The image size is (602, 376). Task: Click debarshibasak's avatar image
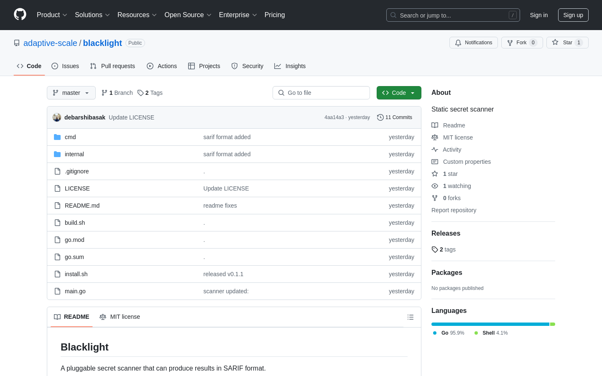(57, 117)
